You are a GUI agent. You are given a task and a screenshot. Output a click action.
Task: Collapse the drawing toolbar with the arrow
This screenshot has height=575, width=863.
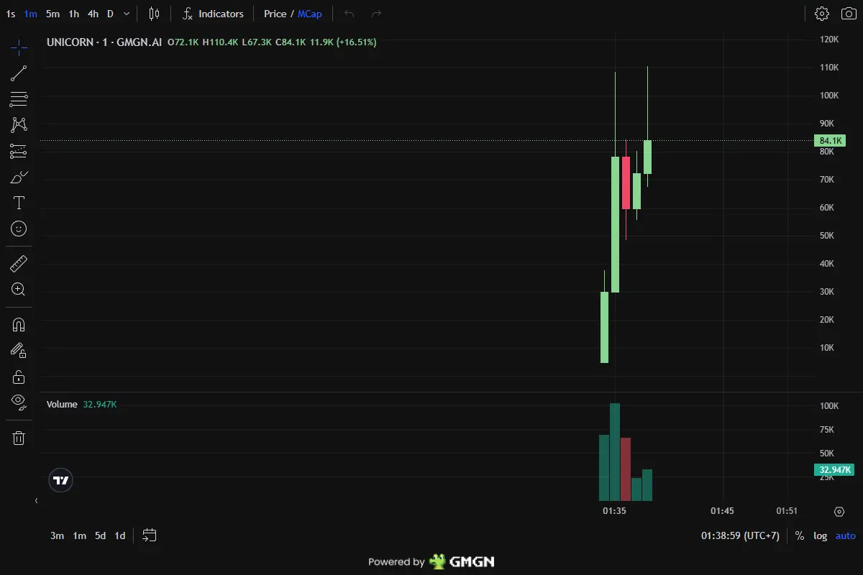[x=36, y=501]
